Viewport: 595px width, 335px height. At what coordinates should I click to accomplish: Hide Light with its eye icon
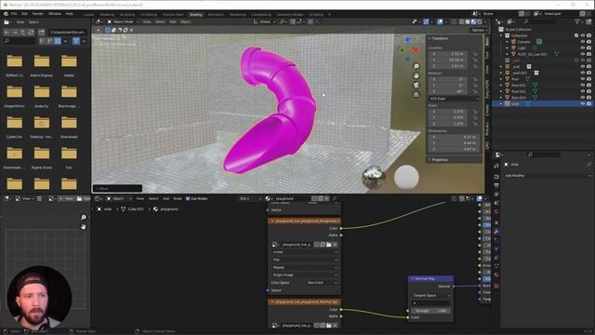pos(583,47)
